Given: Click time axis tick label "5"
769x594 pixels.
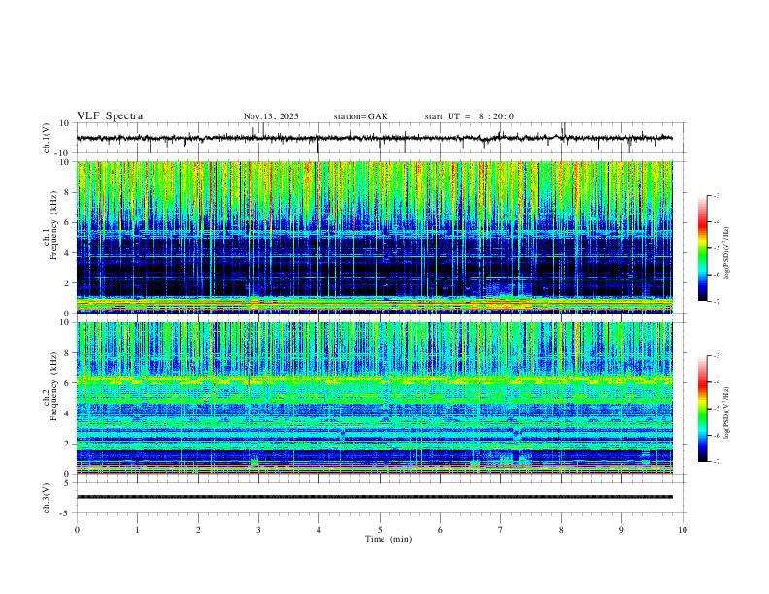Looking at the screenshot, I should pos(380,530).
